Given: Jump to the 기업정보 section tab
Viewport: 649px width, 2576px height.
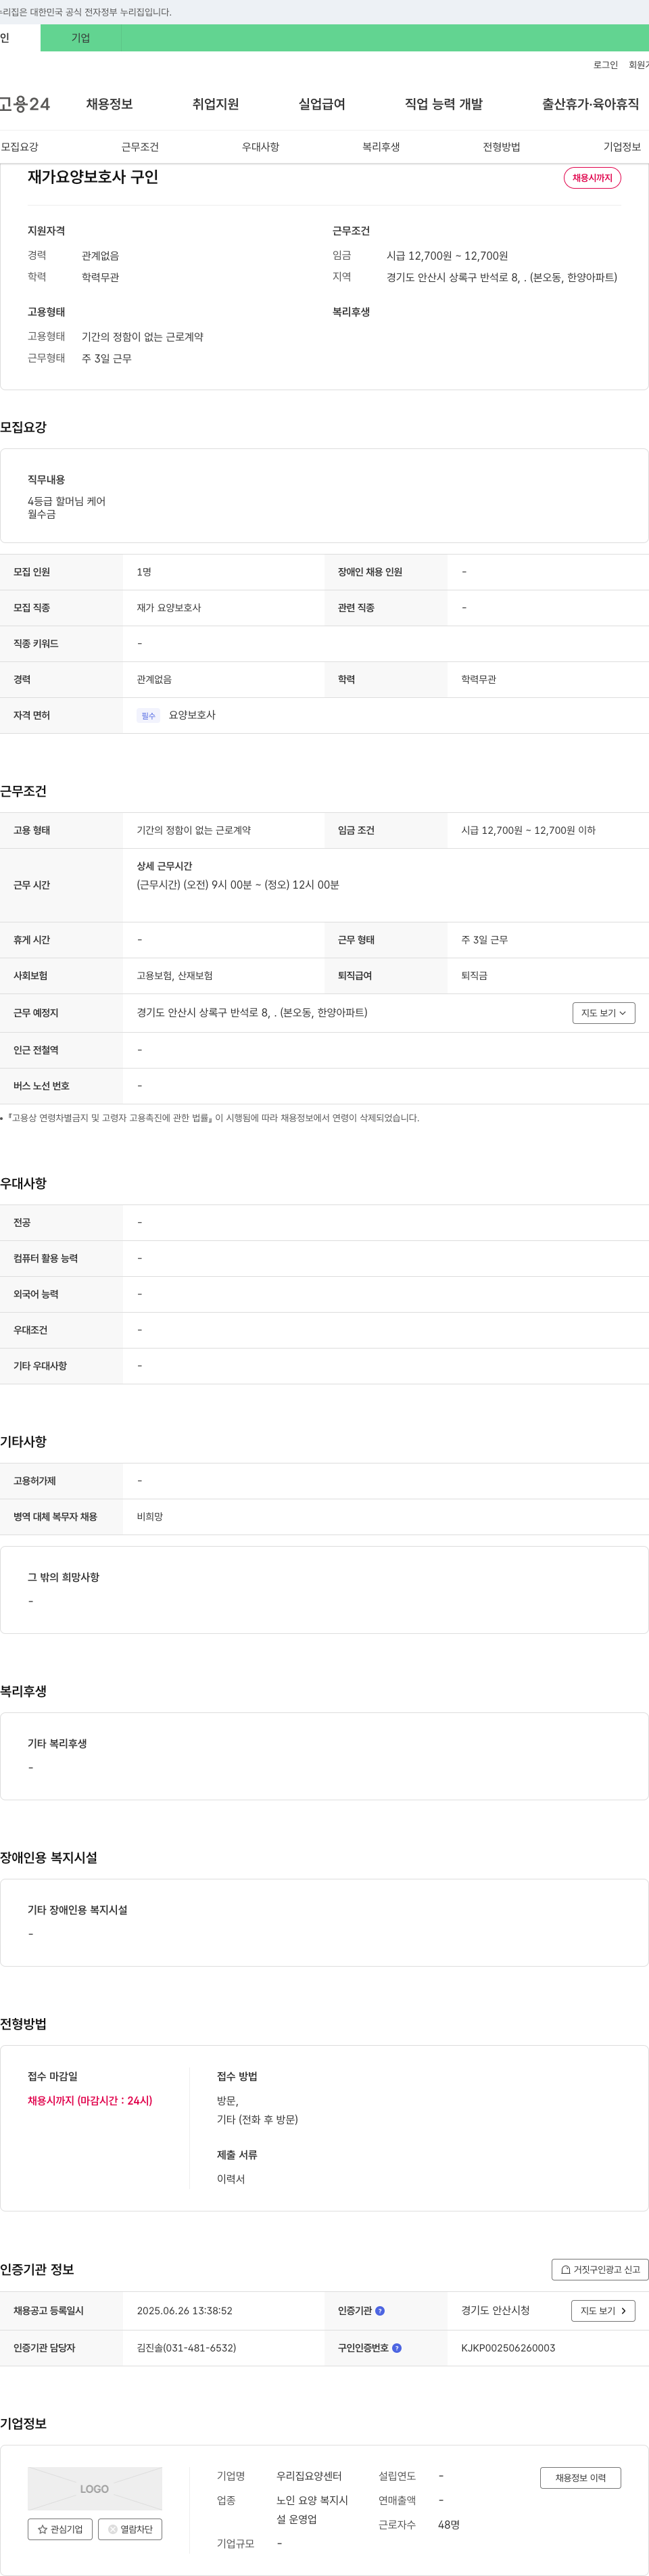Looking at the screenshot, I should click(622, 147).
